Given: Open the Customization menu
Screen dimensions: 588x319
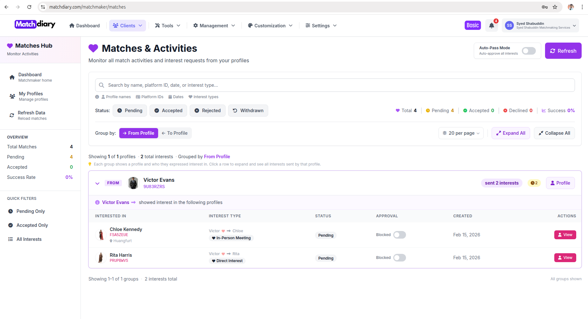Looking at the screenshot, I should [270, 25].
